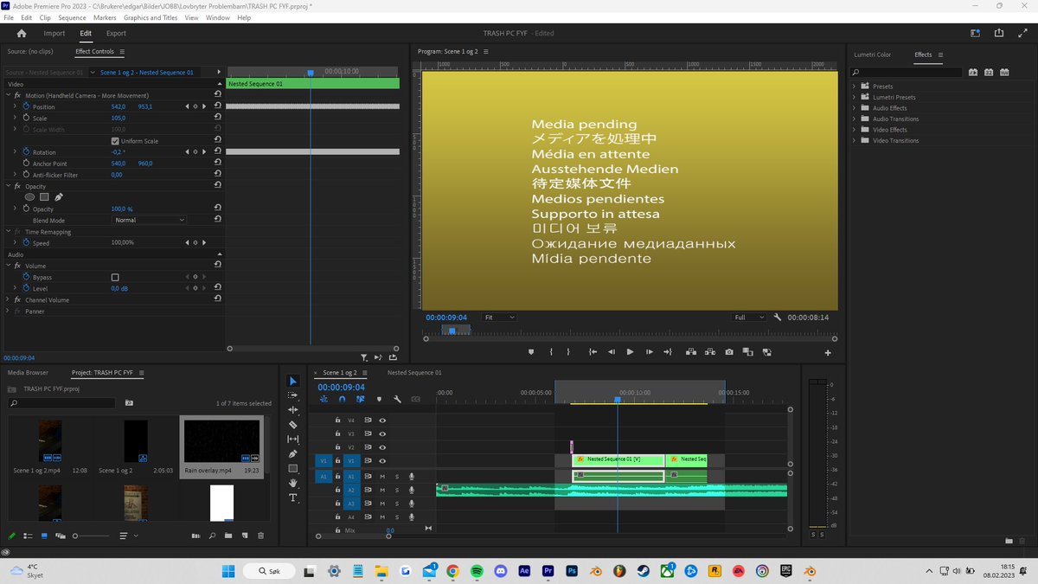Click Mark In in Program monitor
Image resolution: width=1038 pixels, height=584 pixels.
pos(551,352)
